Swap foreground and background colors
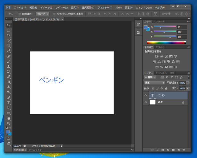 click(x=10, y=128)
